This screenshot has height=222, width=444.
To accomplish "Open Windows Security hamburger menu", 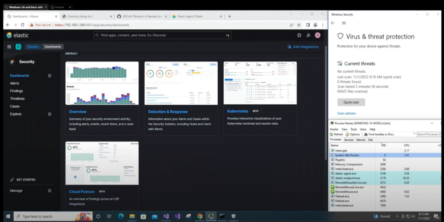I will pyautogui.click(x=344, y=23).
